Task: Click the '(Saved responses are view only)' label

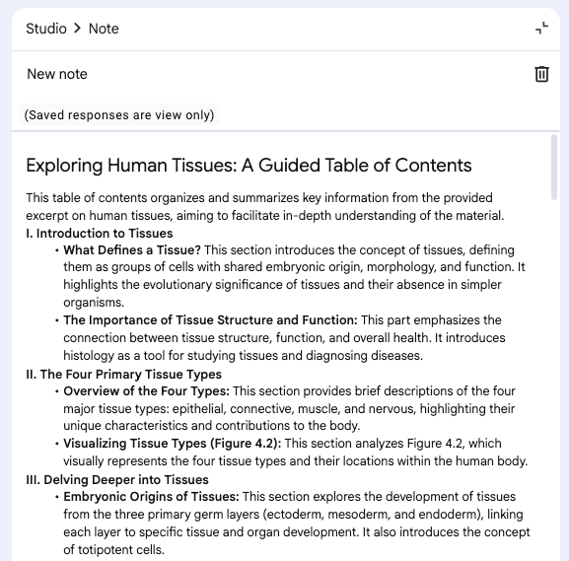Action: [119, 115]
